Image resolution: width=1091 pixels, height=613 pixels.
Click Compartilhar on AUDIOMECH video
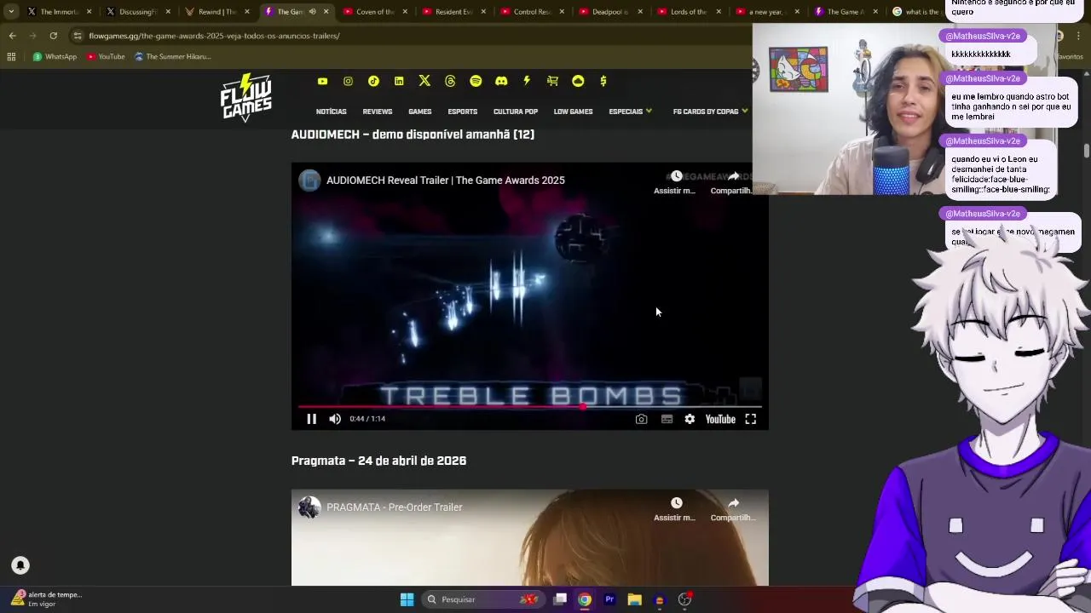coord(733,181)
